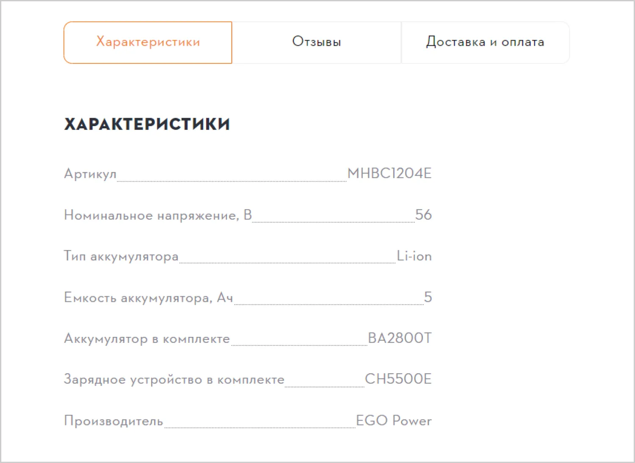
Task: Click the Тип аккумулятора label
Action: tap(121, 256)
